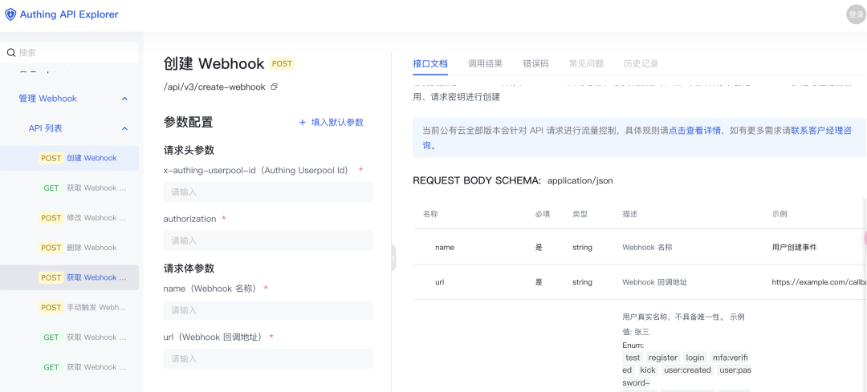Follow the 点击查看详情 link
Screen dimensions: 867x392
[x=694, y=131]
